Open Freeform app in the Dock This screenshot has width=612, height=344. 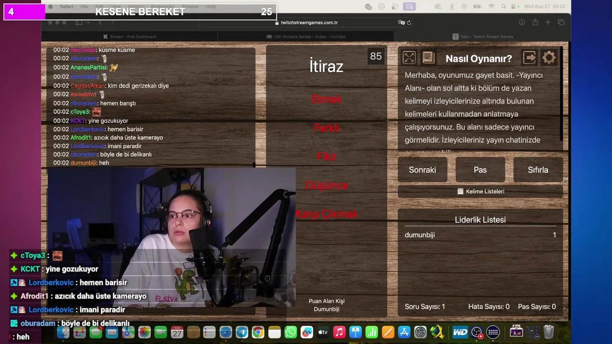[x=307, y=332]
